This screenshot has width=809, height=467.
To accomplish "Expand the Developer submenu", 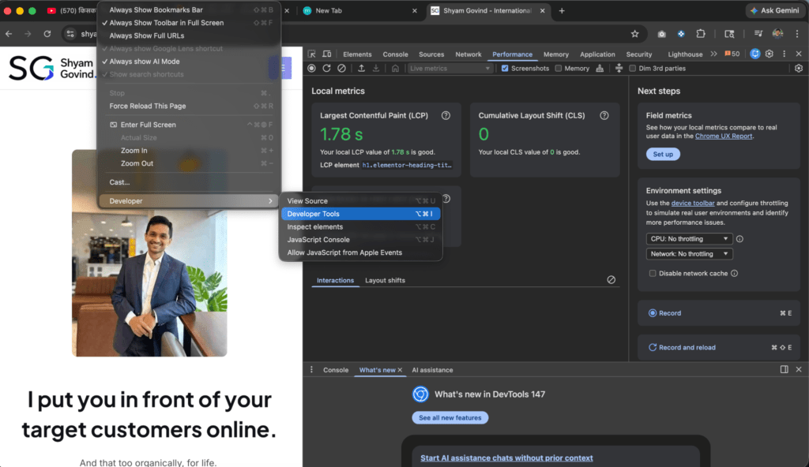I will pos(189,201).
